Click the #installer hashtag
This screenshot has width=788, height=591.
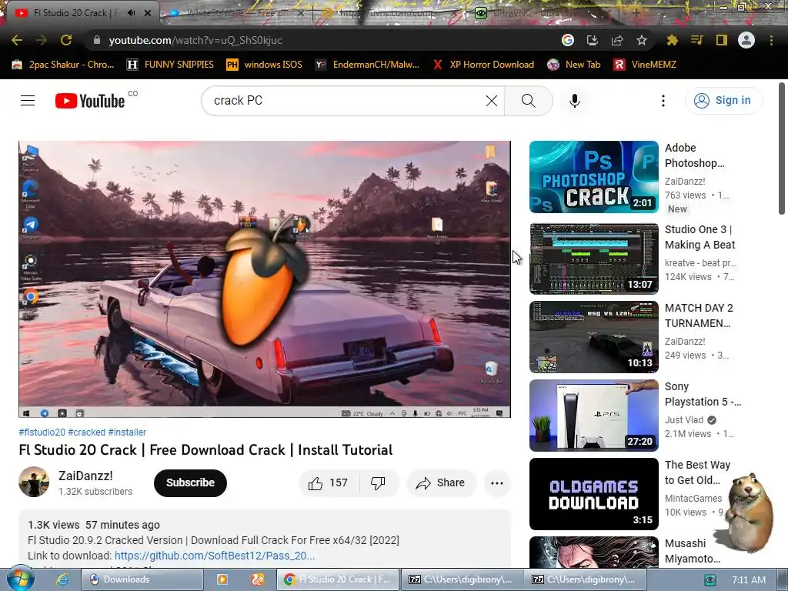coord(127,432)
